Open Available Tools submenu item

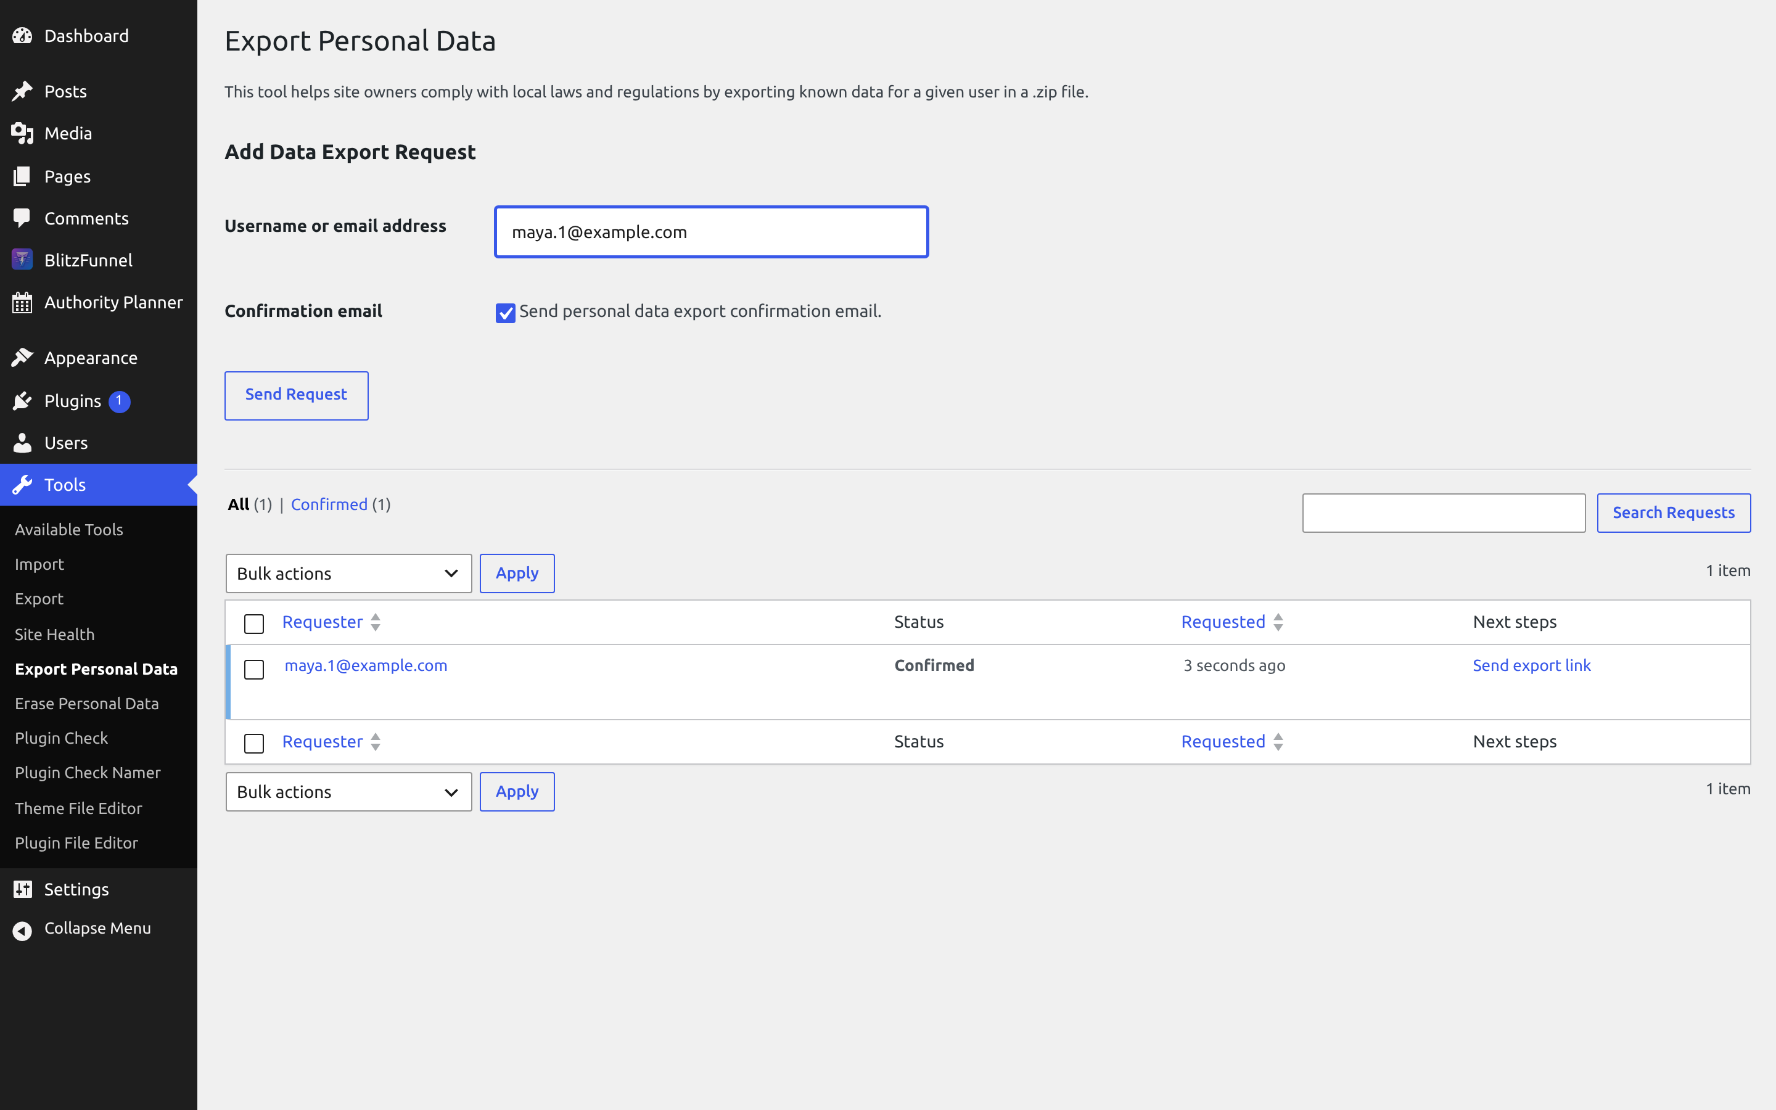pos(69,529)
